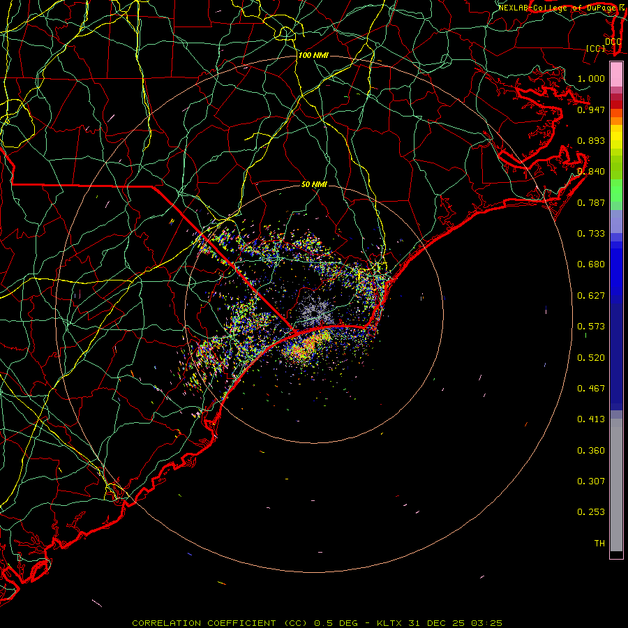Click the 0.413 legend value

click(591, 419)
